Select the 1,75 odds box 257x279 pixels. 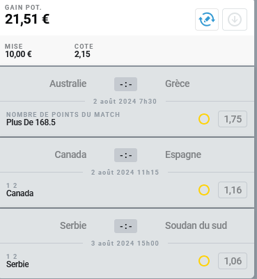(x=233, y=119)
